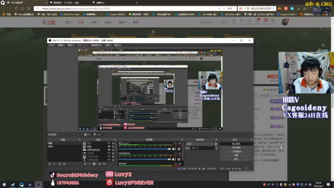This screenshot has width=334, height=188.
Task: Click the browser reload icon
Action: [16, 8]
